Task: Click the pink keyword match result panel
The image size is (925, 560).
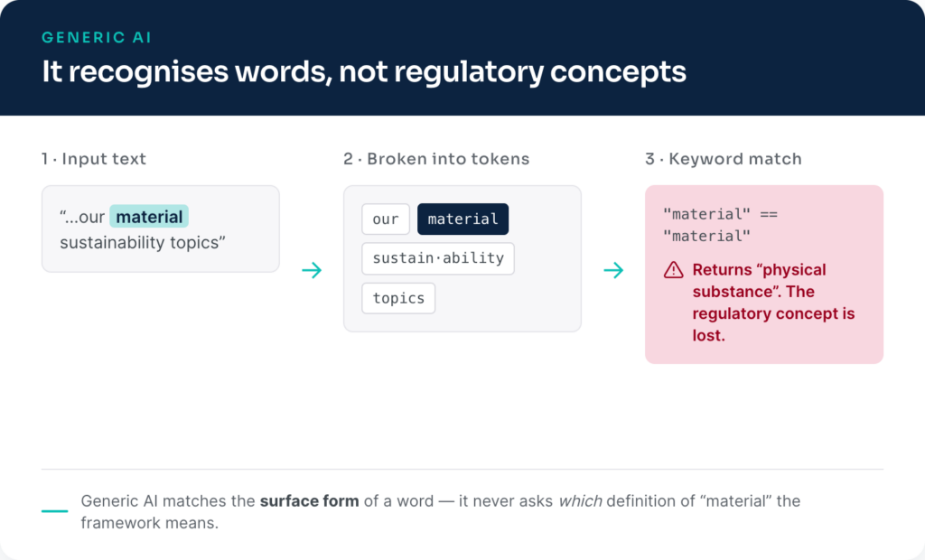Action: coord(764,275)
